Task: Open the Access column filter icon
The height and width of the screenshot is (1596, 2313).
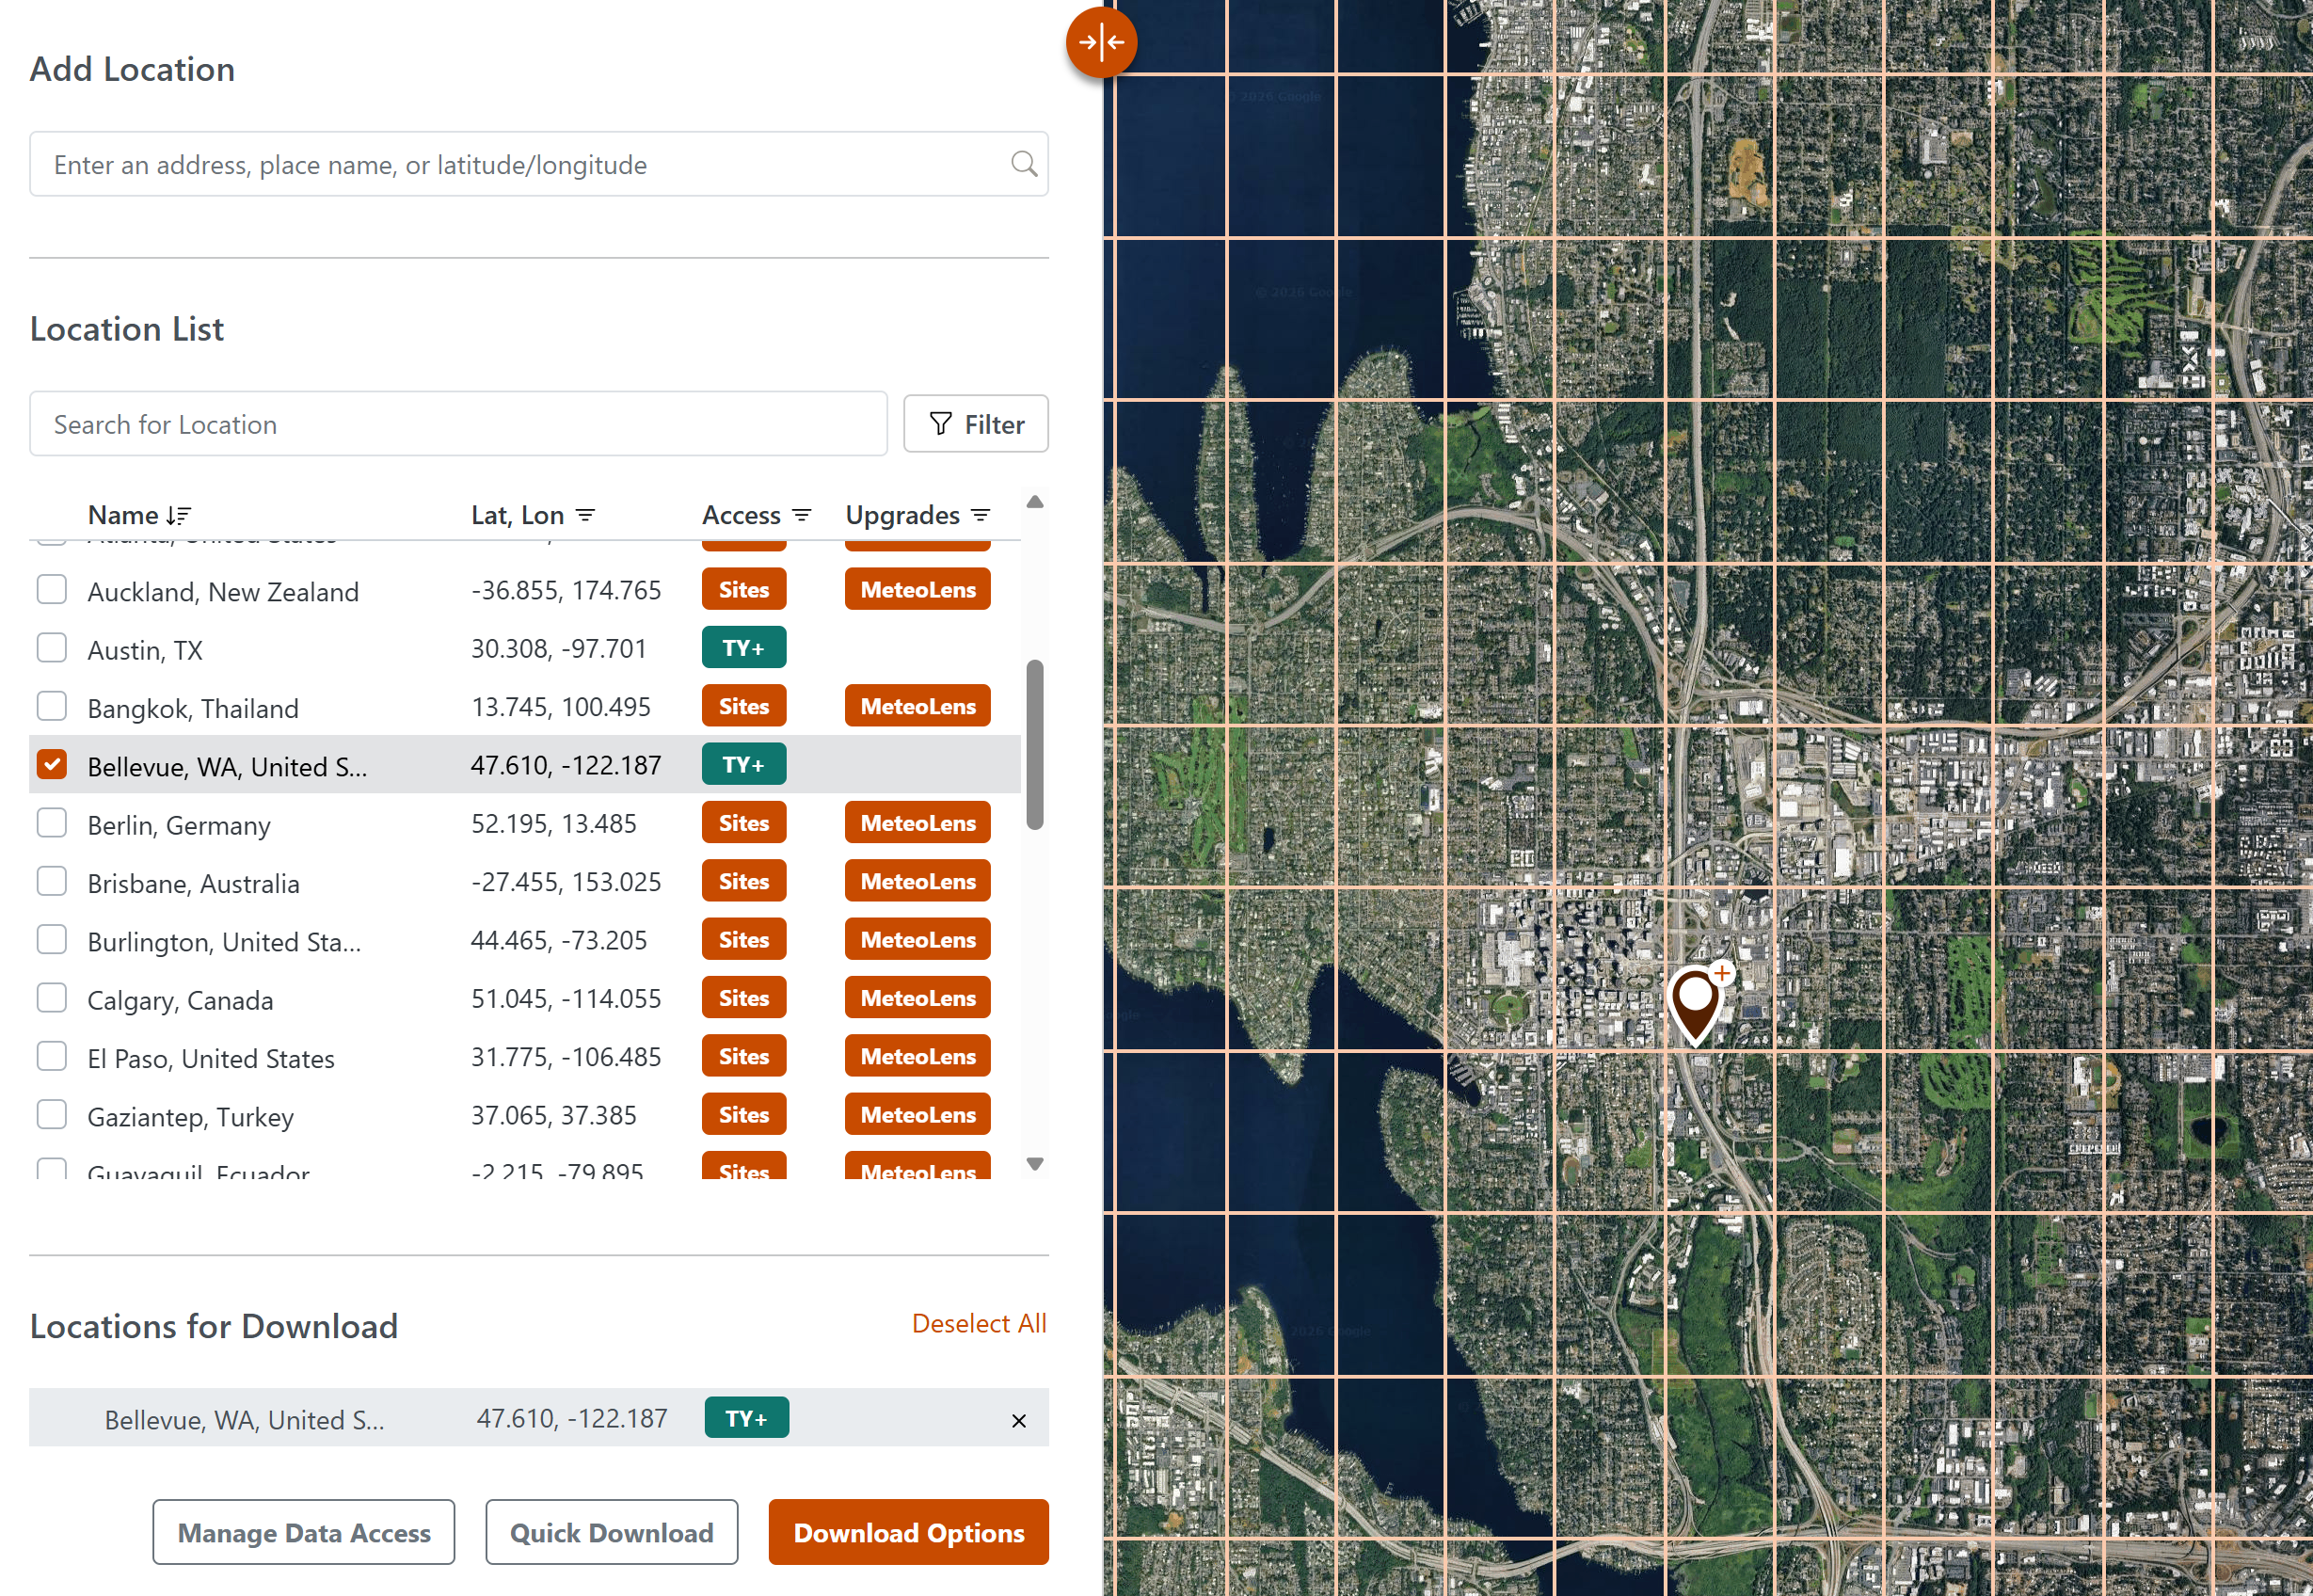Action: pyautogui.click(x=802, y=515)
